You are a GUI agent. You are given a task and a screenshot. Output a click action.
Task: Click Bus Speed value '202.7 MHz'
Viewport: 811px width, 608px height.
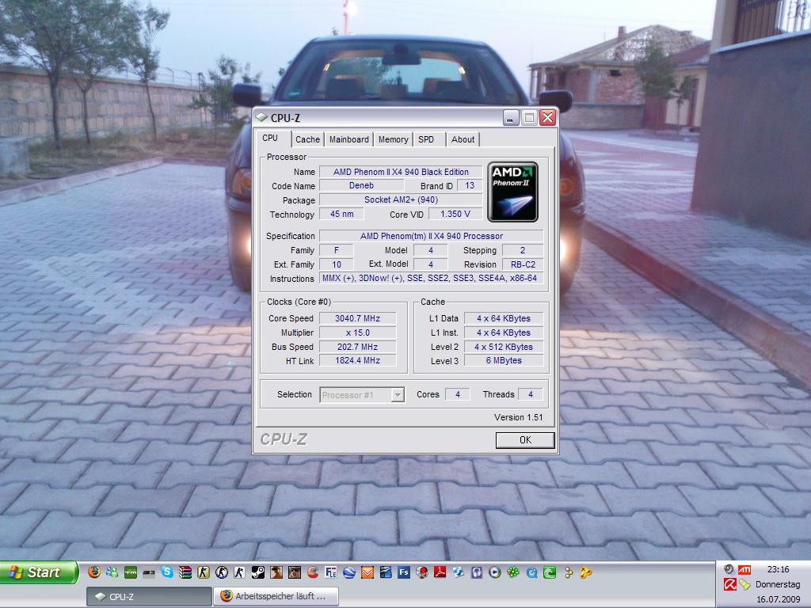pyautogui.click(x=357, y=347)
